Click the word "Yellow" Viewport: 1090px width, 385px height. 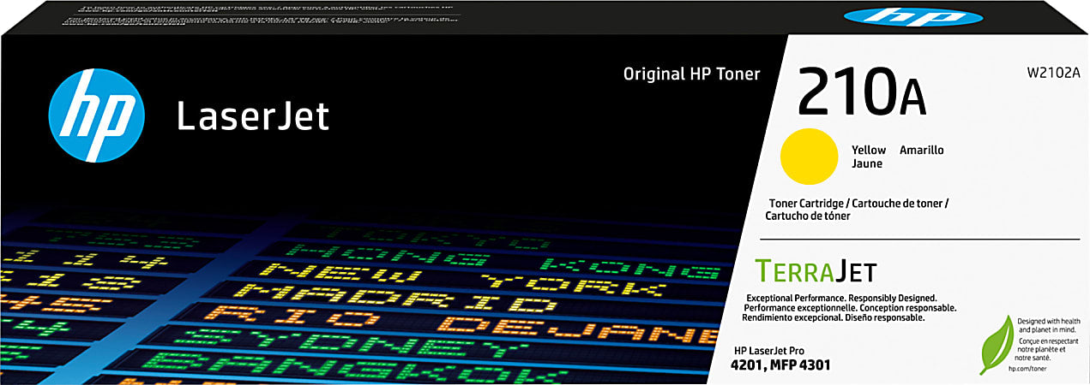tap(868, 150)
